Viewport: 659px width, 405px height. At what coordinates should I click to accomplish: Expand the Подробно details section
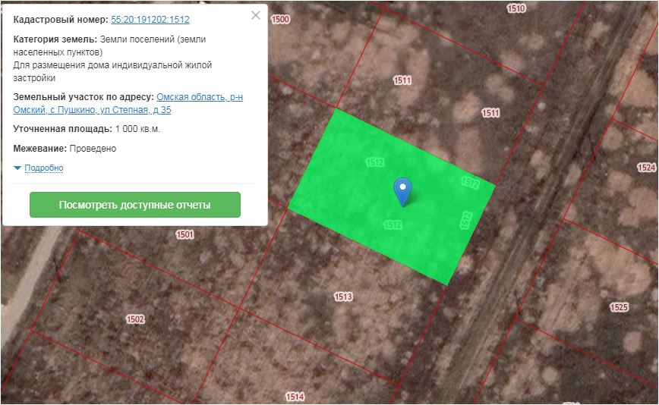click(x=44, y=168)
